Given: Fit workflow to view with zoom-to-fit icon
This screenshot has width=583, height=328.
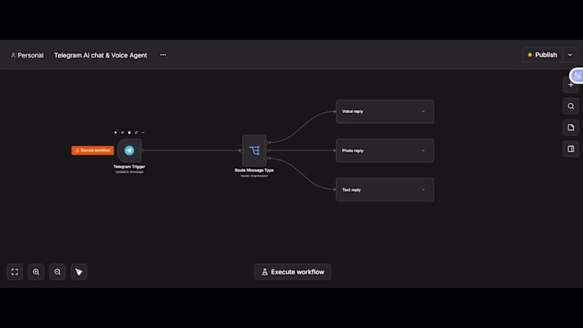Looking at the screenshot, I should (15, 272).
